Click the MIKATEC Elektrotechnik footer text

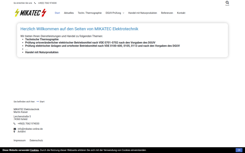coord(27,109)
